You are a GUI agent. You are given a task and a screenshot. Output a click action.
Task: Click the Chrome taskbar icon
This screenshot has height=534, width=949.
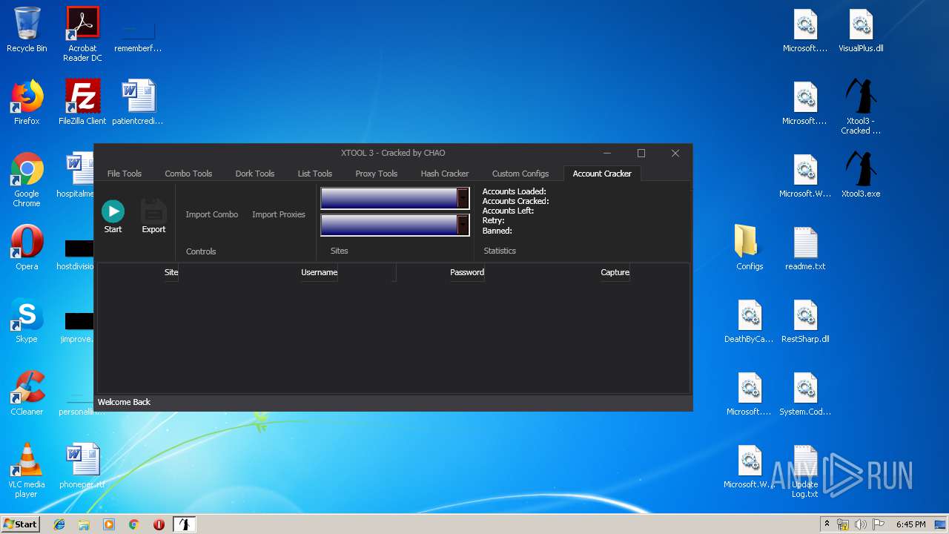134,524
